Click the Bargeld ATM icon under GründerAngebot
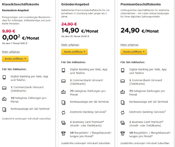175x147 pixels. click(63, 133)
